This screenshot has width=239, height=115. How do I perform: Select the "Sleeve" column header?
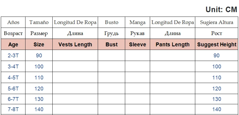pos(137,44)
